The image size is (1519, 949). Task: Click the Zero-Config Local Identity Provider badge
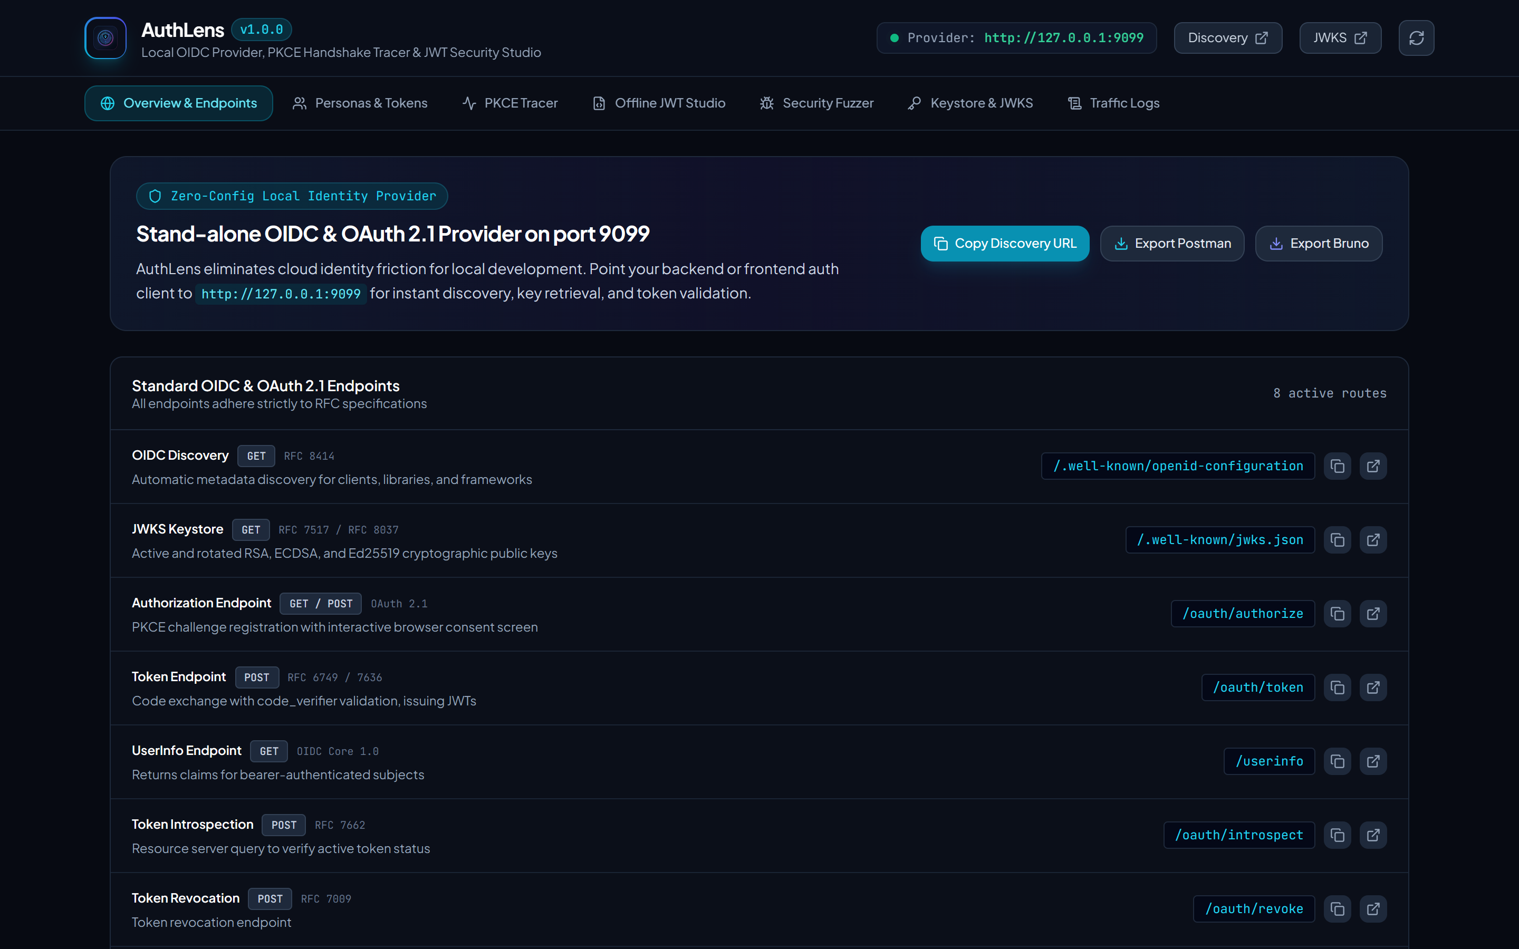pyautogui.click(x=292, y=196)
